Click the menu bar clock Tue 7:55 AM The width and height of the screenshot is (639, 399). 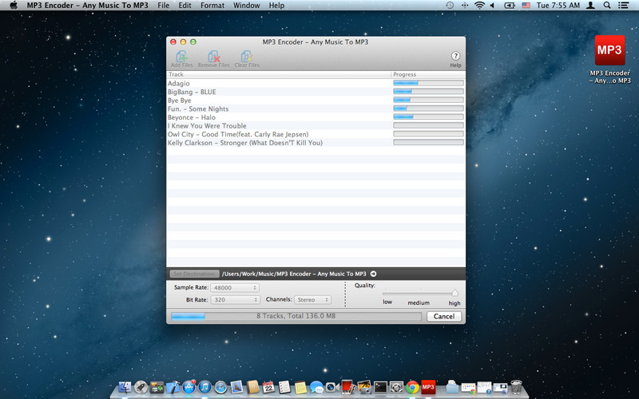pos(558,6)
